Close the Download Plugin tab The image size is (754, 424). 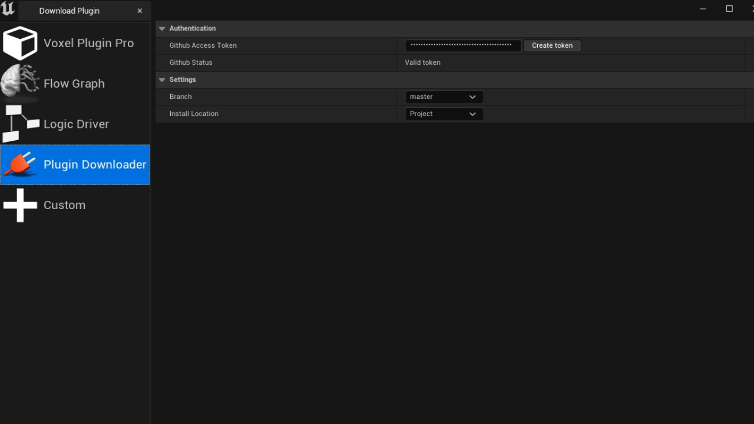(140, 11)
